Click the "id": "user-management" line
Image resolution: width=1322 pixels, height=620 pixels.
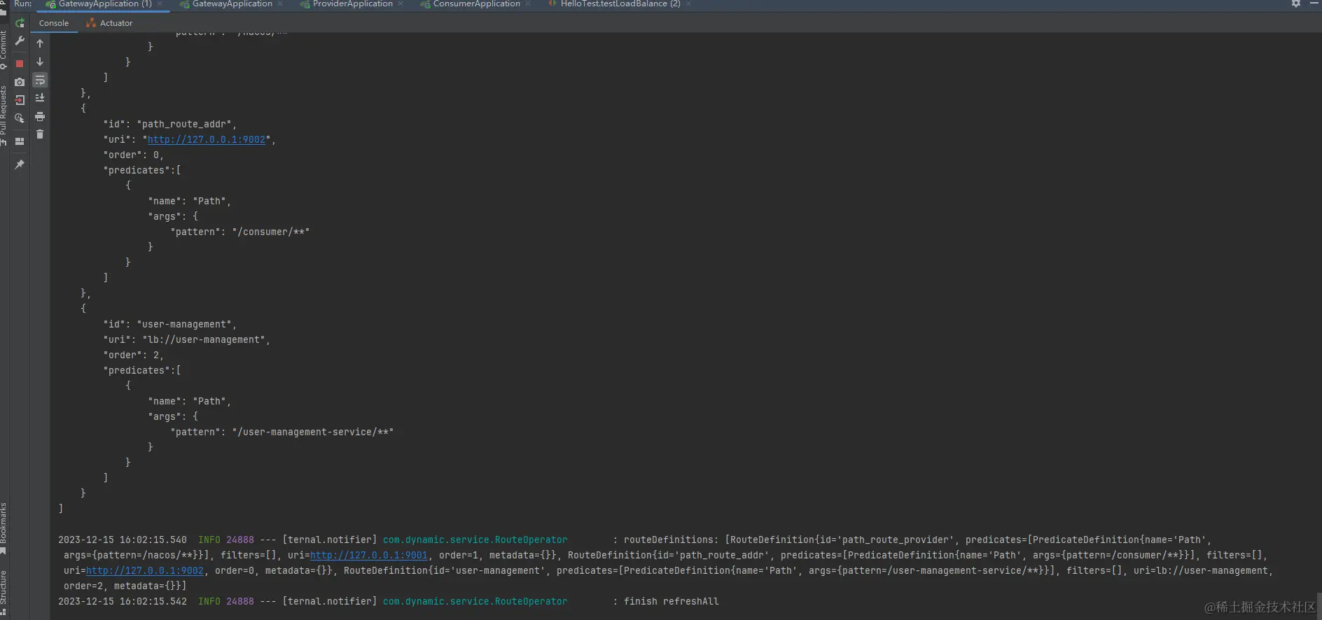pyautogui.click(x=170, y=324)
